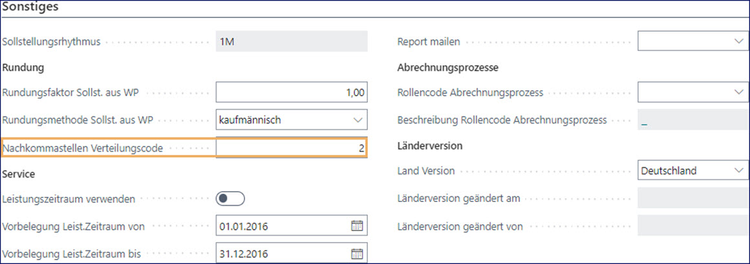Click the Land Version label
The image size is (750, 264).
pos(426,171)
